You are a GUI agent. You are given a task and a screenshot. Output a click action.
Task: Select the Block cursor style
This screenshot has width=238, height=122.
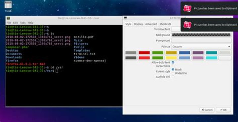click(x=173, y=69)
